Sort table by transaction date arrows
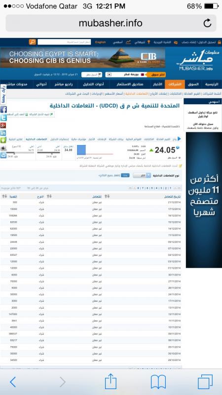Viewport: 222px width, 395px height. [x=107, y=196]
